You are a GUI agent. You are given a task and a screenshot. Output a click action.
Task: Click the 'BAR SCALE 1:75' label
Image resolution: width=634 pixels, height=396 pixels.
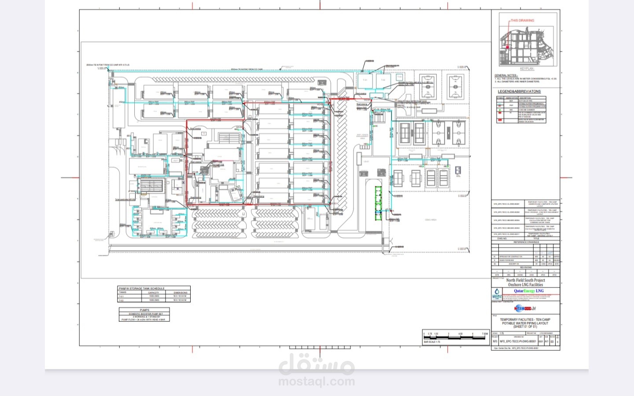coord(432,342)
